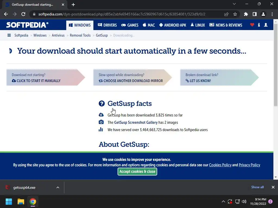The image size is (278, 208).
Task: Click the browser forward arrow
Action: coord(15,14)
